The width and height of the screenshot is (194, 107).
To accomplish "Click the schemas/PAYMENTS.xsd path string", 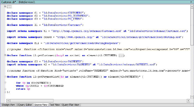I will (126, 64).
